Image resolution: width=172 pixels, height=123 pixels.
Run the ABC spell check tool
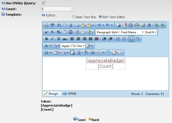pyautogui.click(x=53, y=25)
